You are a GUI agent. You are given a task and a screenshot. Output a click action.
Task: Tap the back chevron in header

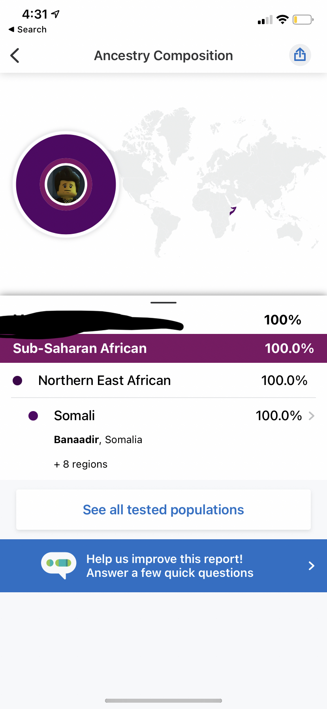(15, 55)
